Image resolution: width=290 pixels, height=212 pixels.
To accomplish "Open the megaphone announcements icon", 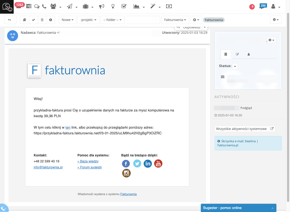I will coord(101,7).
